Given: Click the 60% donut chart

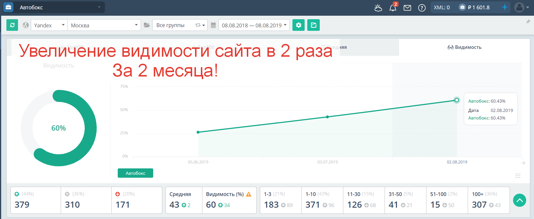Looking at the screenshot, I should (59, 128).
